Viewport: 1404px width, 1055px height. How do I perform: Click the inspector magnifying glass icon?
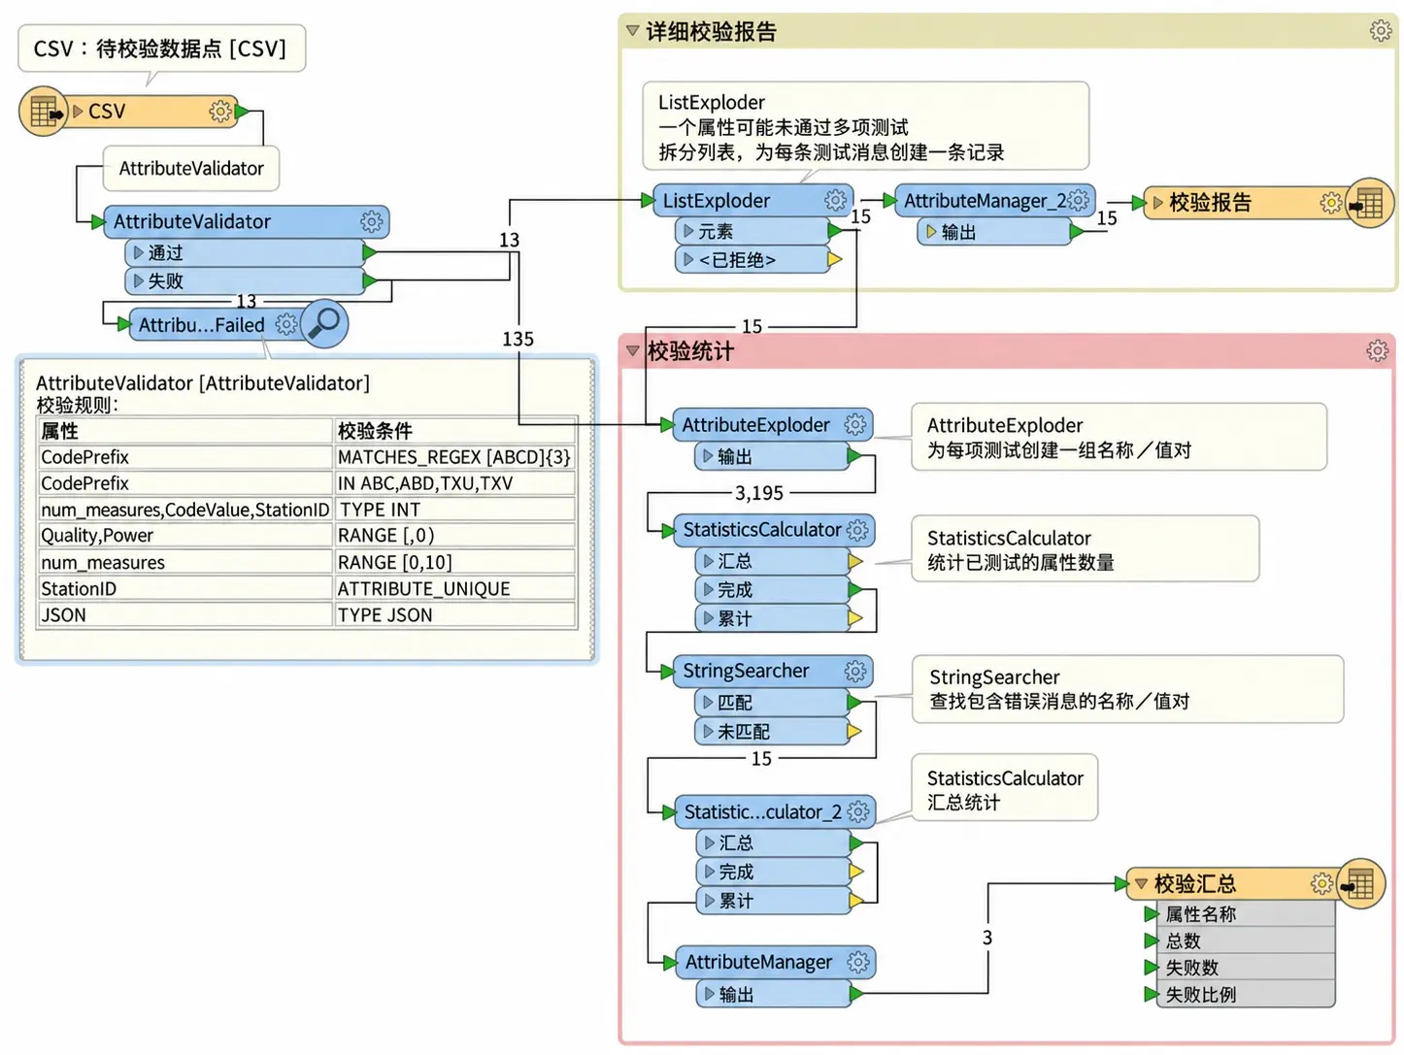pyautogui.click(x=325, y=323)
